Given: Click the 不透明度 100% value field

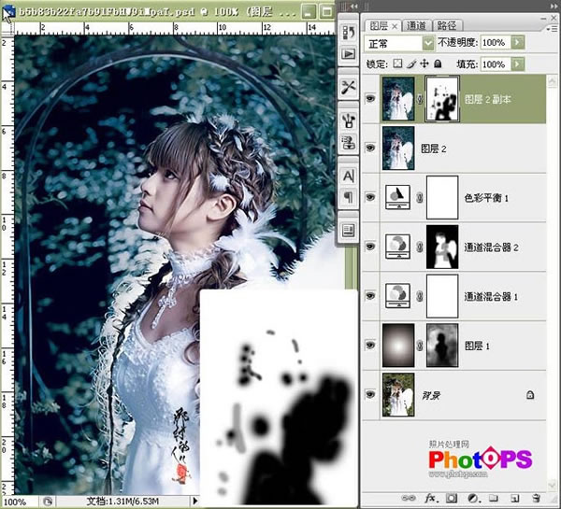Looking at the screenshot, I should click(496, 43).
